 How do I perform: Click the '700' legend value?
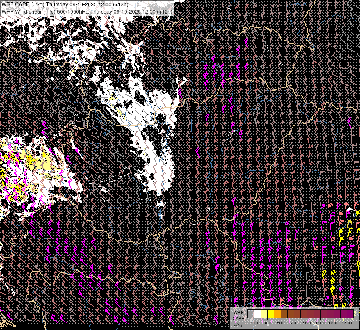(294, 323)
